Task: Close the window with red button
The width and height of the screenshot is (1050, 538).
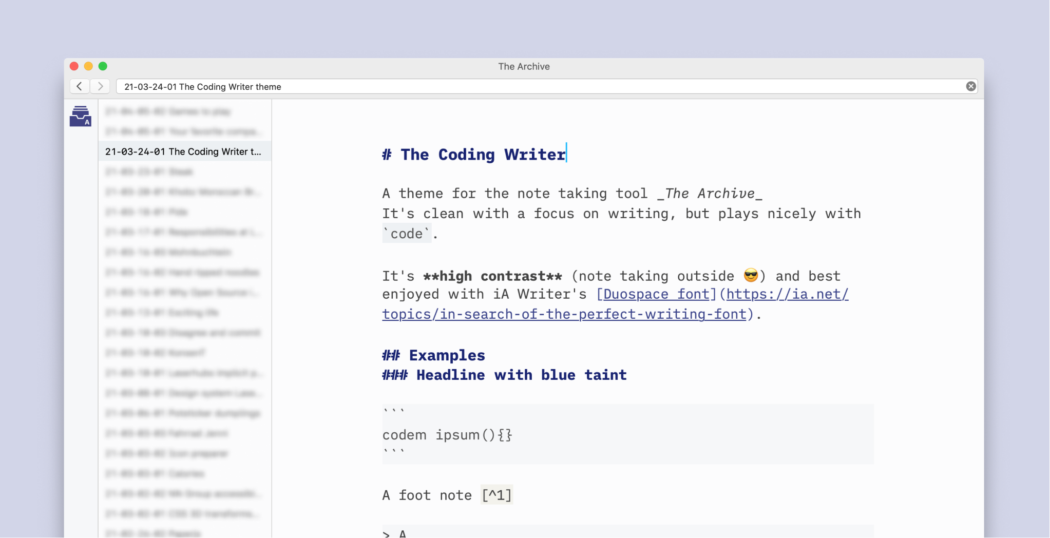Action: click(74, 66)
